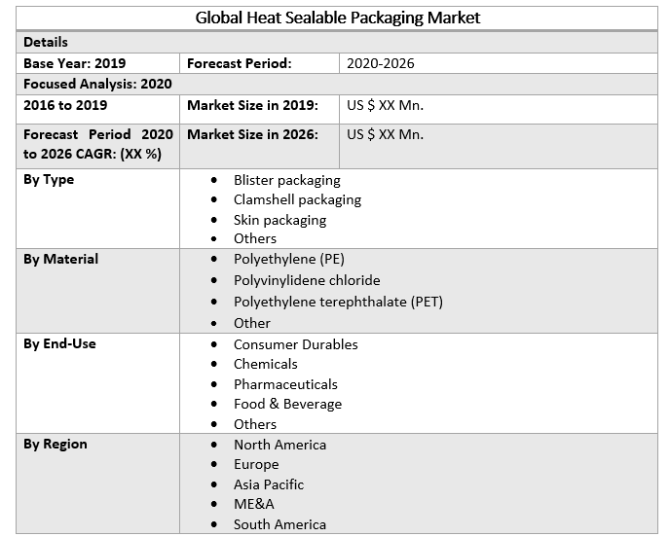This screenshot has height=537, width=670.
Task: Click the 'Blister packaging' list item
Action: point(286,180)
